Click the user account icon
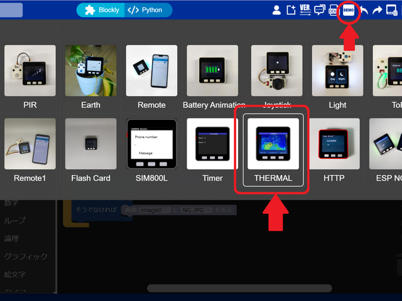The height and width of the screenshot is (301, 402). pyautogui.click(x=276, y=10)
